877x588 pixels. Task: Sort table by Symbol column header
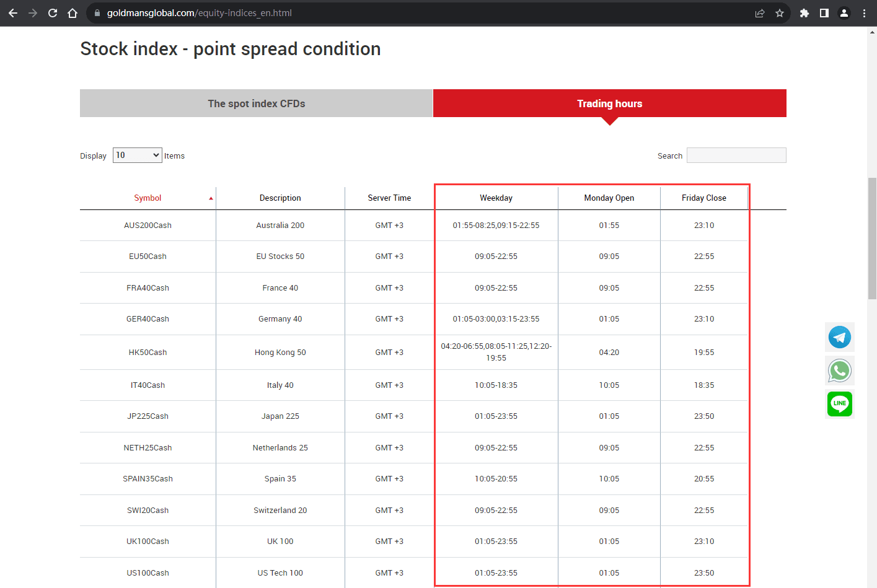[x=148, y=198]
